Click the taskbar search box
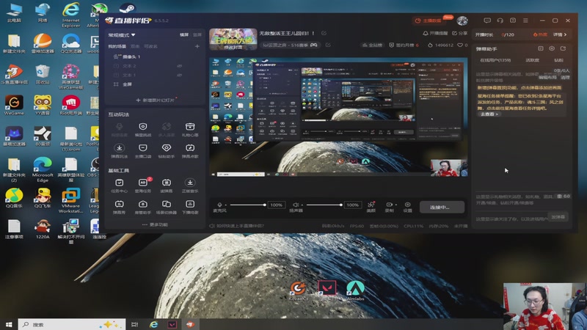587x330 pixels. tap(72, 324)
